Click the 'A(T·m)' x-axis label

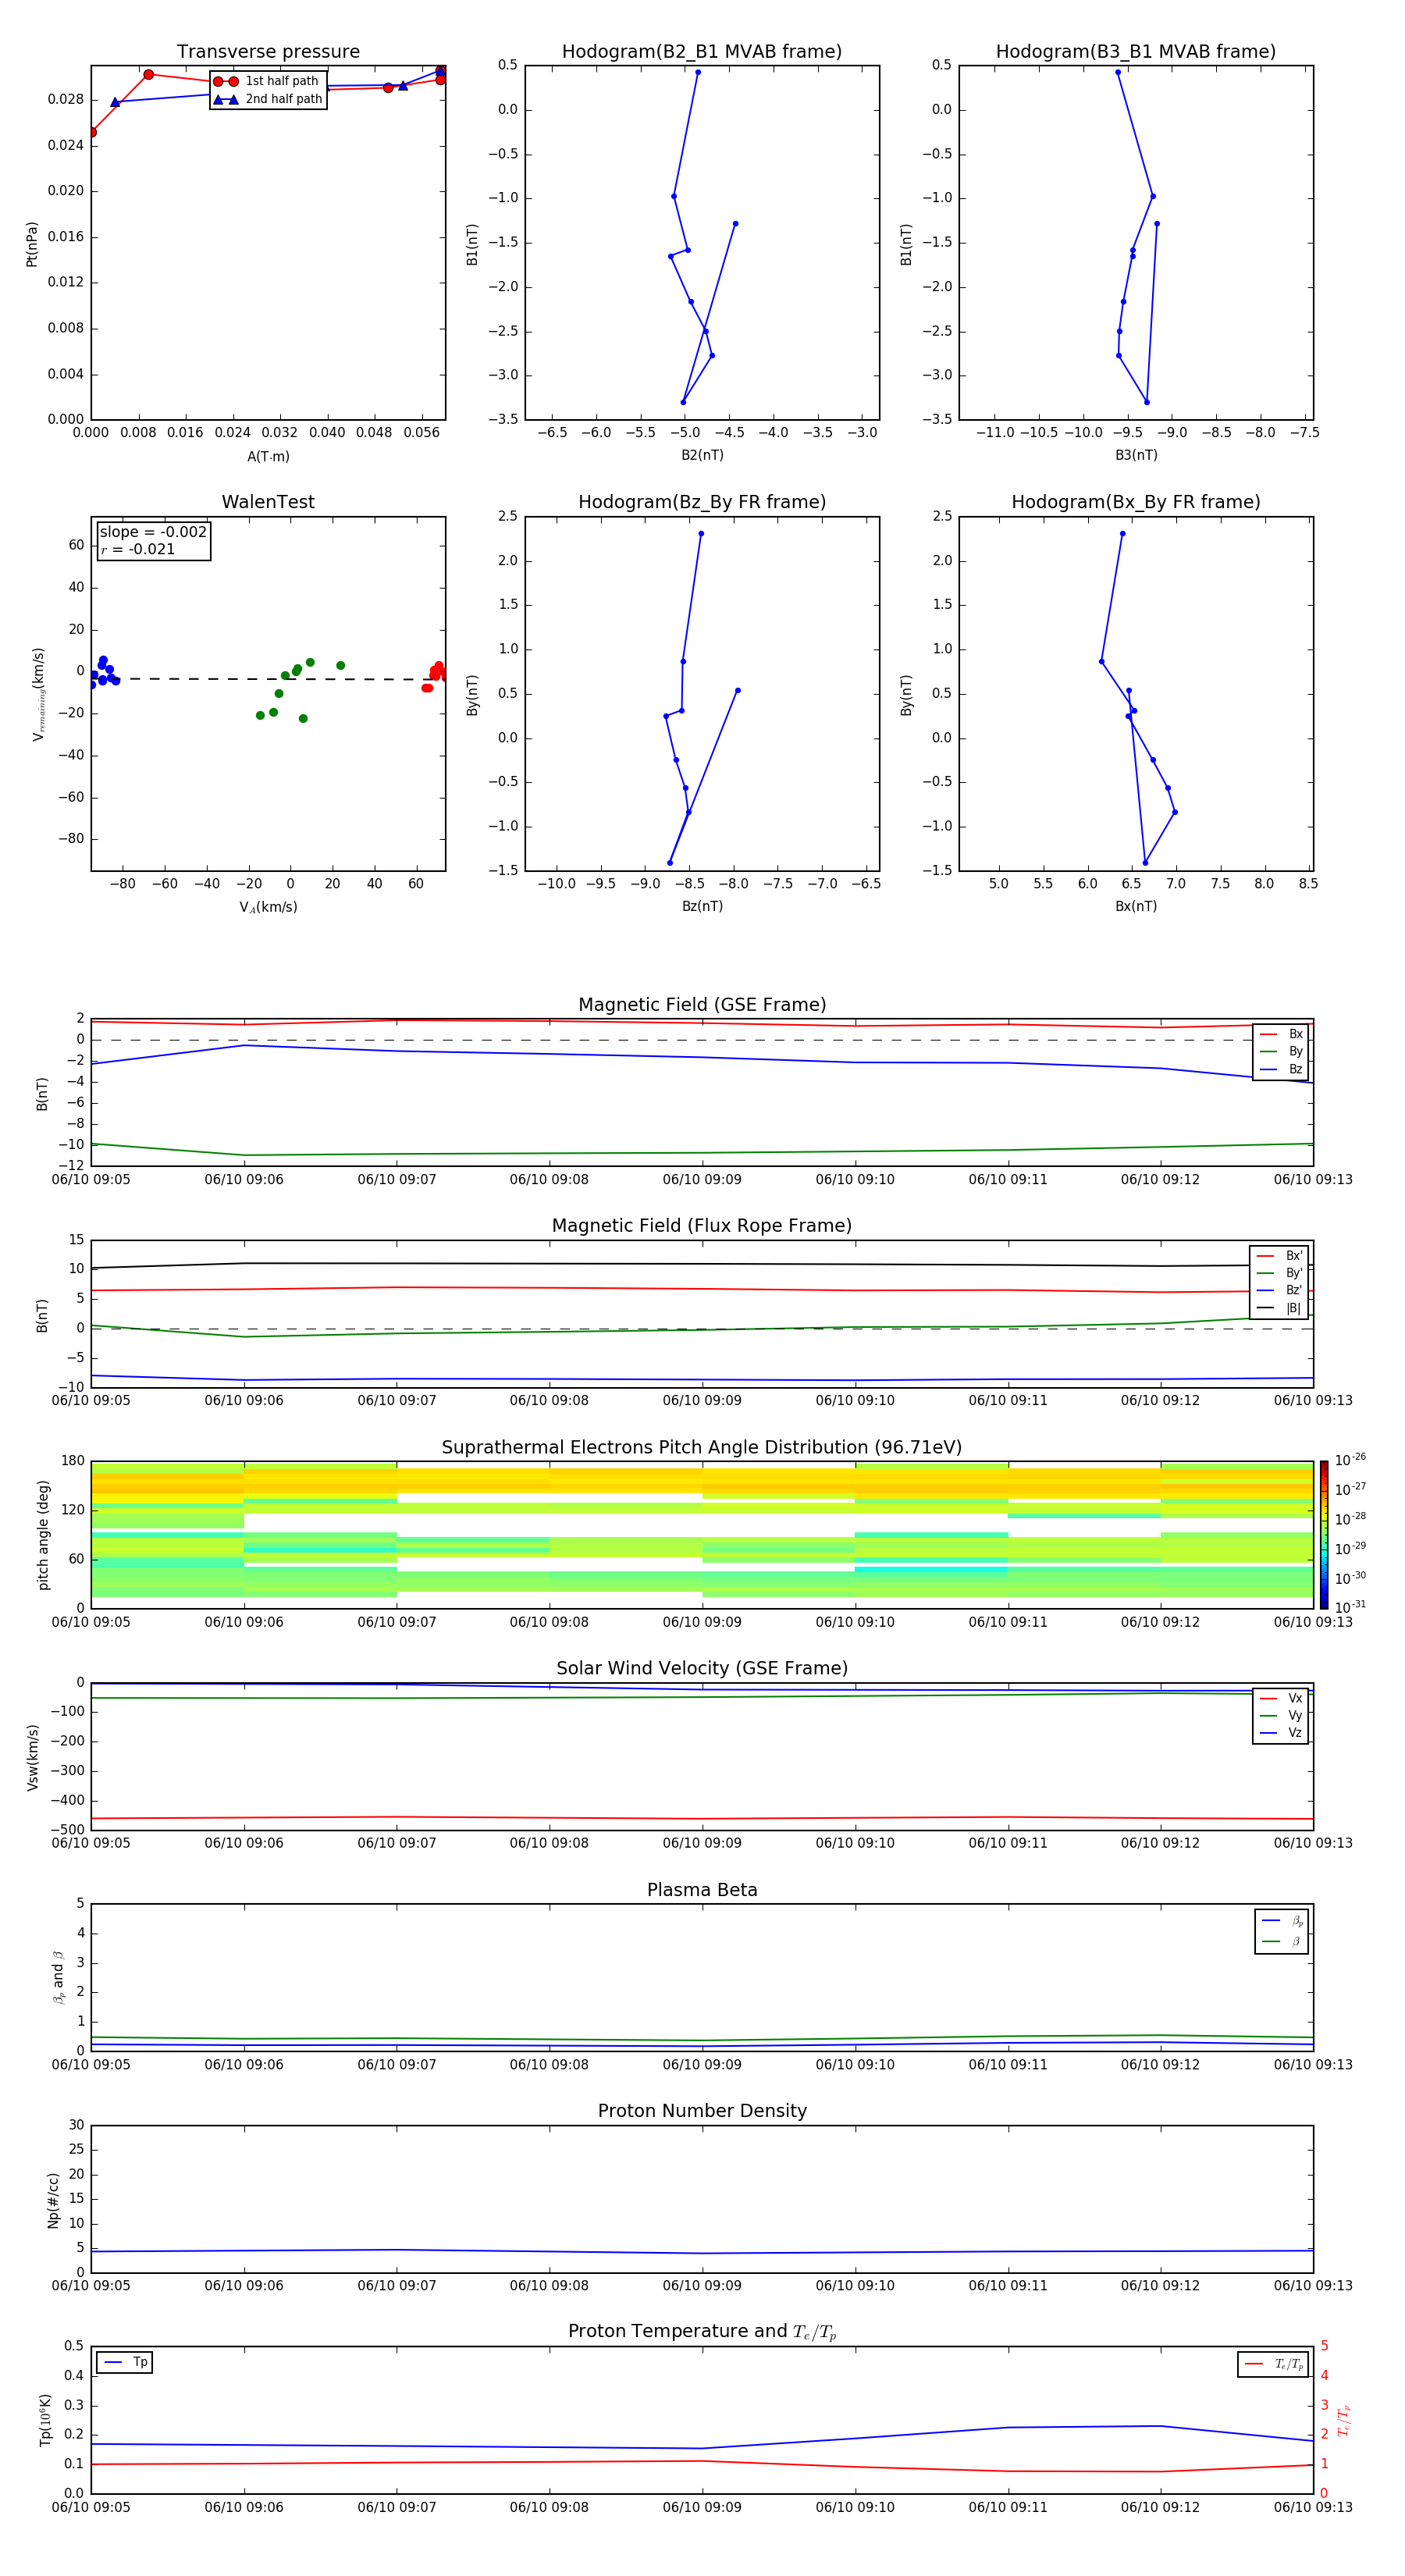pos(268,456)
